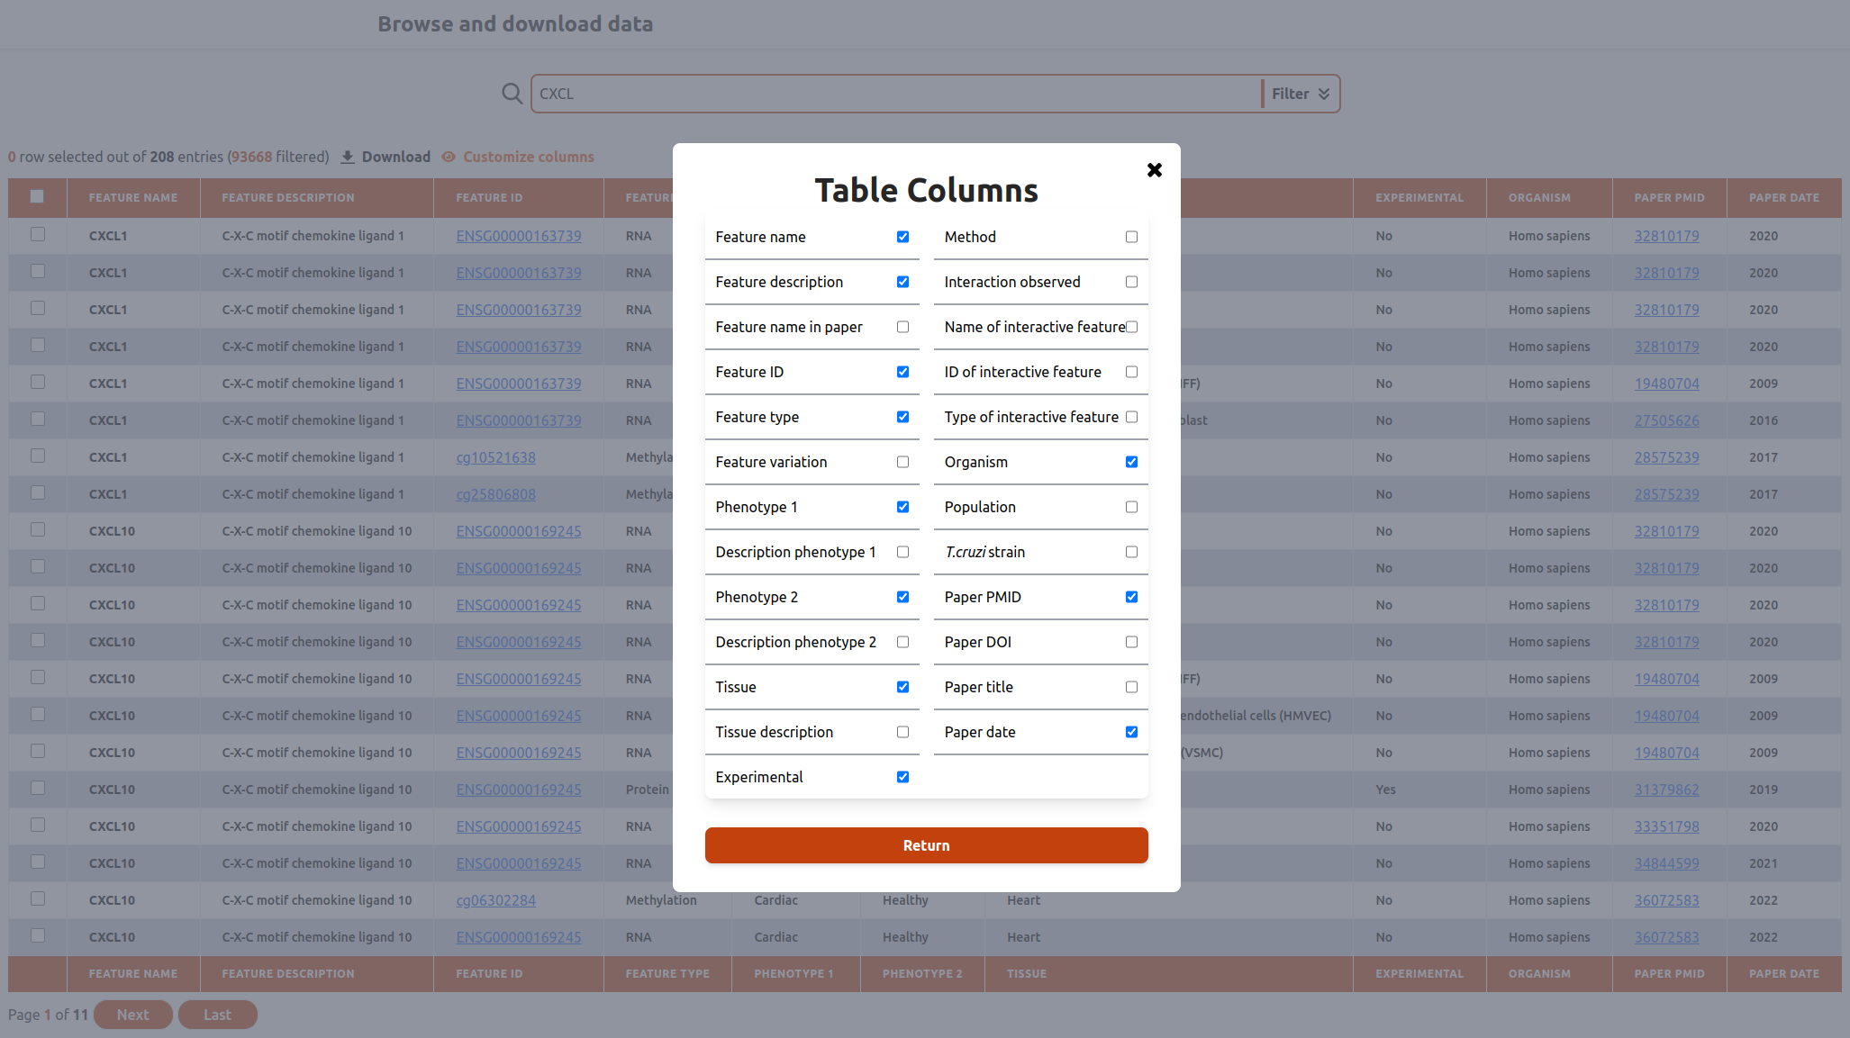Jump to the Last page
Viewport: 1850px width, 1038px height.
click(x=217, y=1015)
